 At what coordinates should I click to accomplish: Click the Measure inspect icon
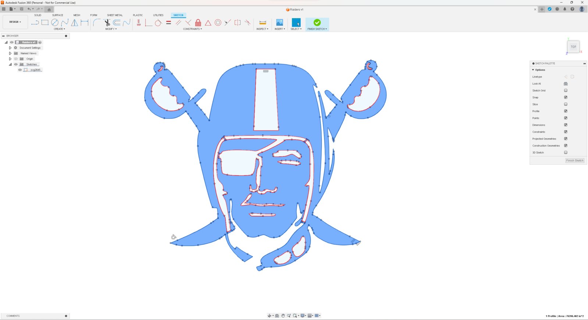[263, 22]
